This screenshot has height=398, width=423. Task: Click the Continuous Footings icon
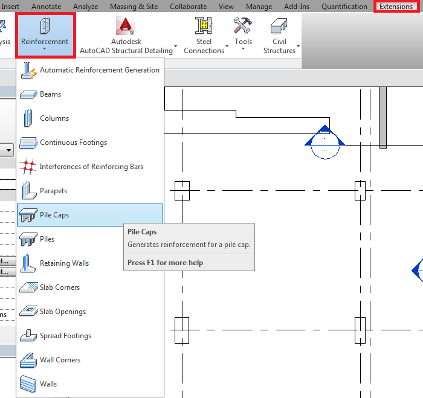tap(28, 143)
